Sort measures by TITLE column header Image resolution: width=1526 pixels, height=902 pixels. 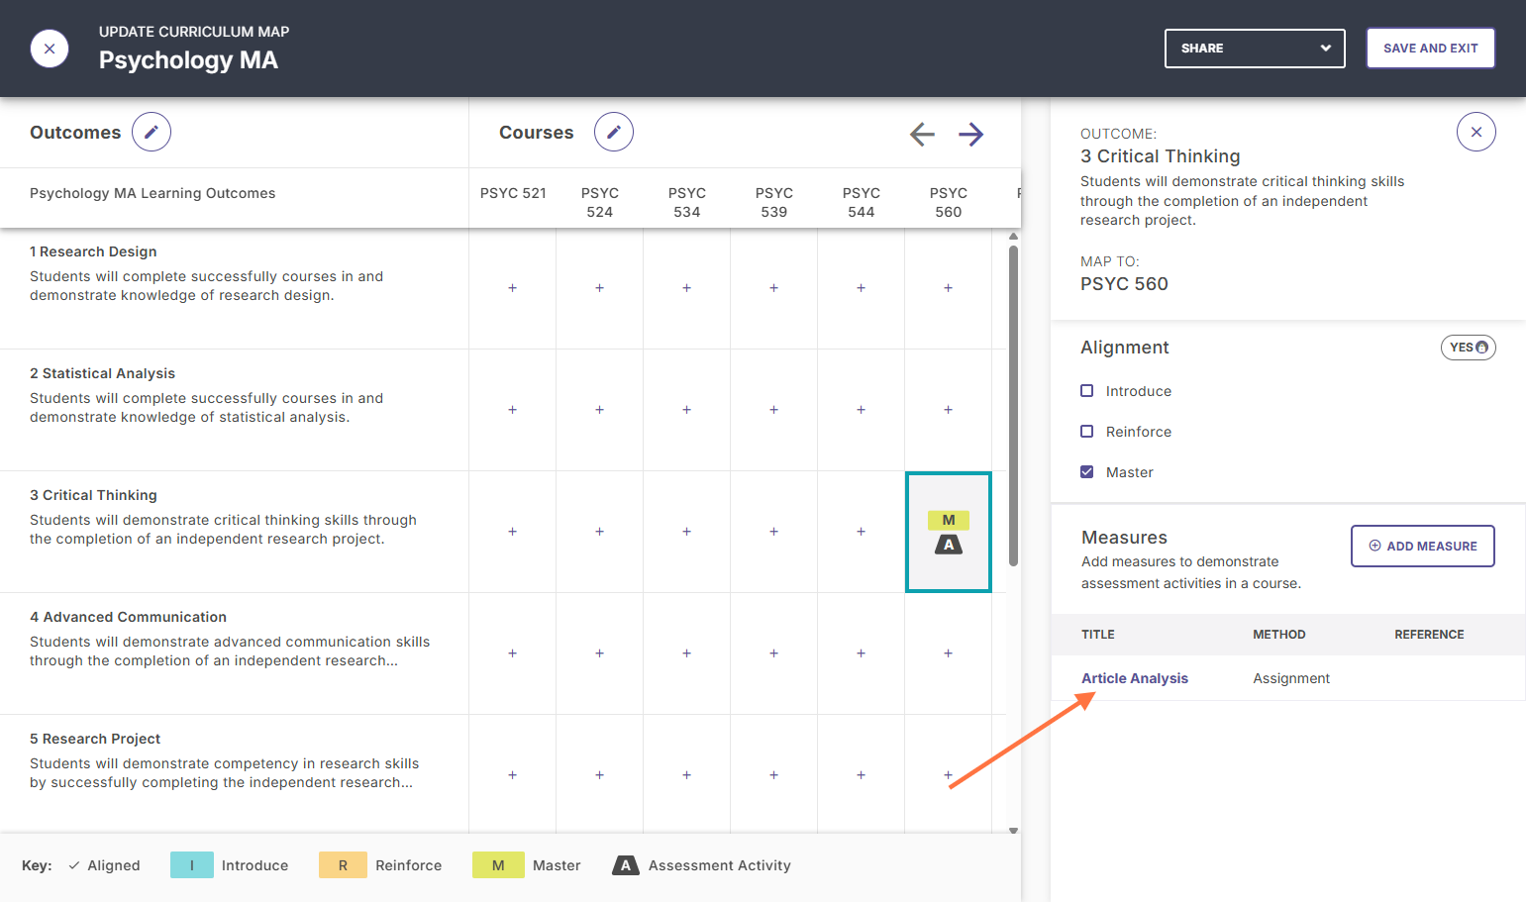point(1097,635)
